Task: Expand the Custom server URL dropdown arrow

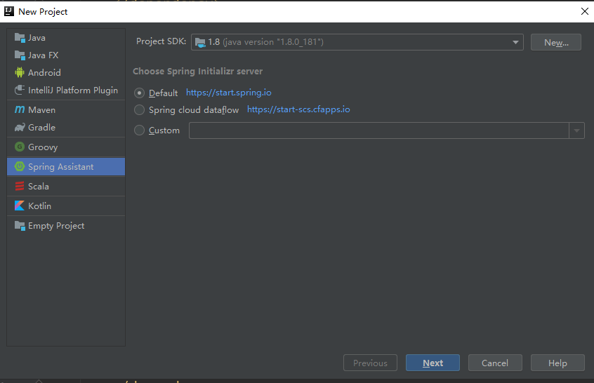Action: click(x=576, y=130)
